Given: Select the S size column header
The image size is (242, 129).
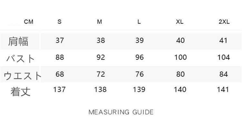Looking at the screenshot, I should 59,22.
